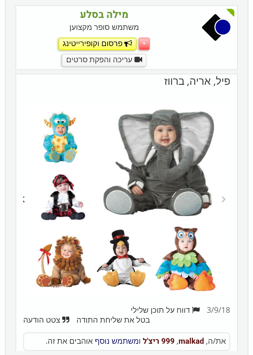
Task: Open the מילה בסלע user profile name
Action: (104, 14)
